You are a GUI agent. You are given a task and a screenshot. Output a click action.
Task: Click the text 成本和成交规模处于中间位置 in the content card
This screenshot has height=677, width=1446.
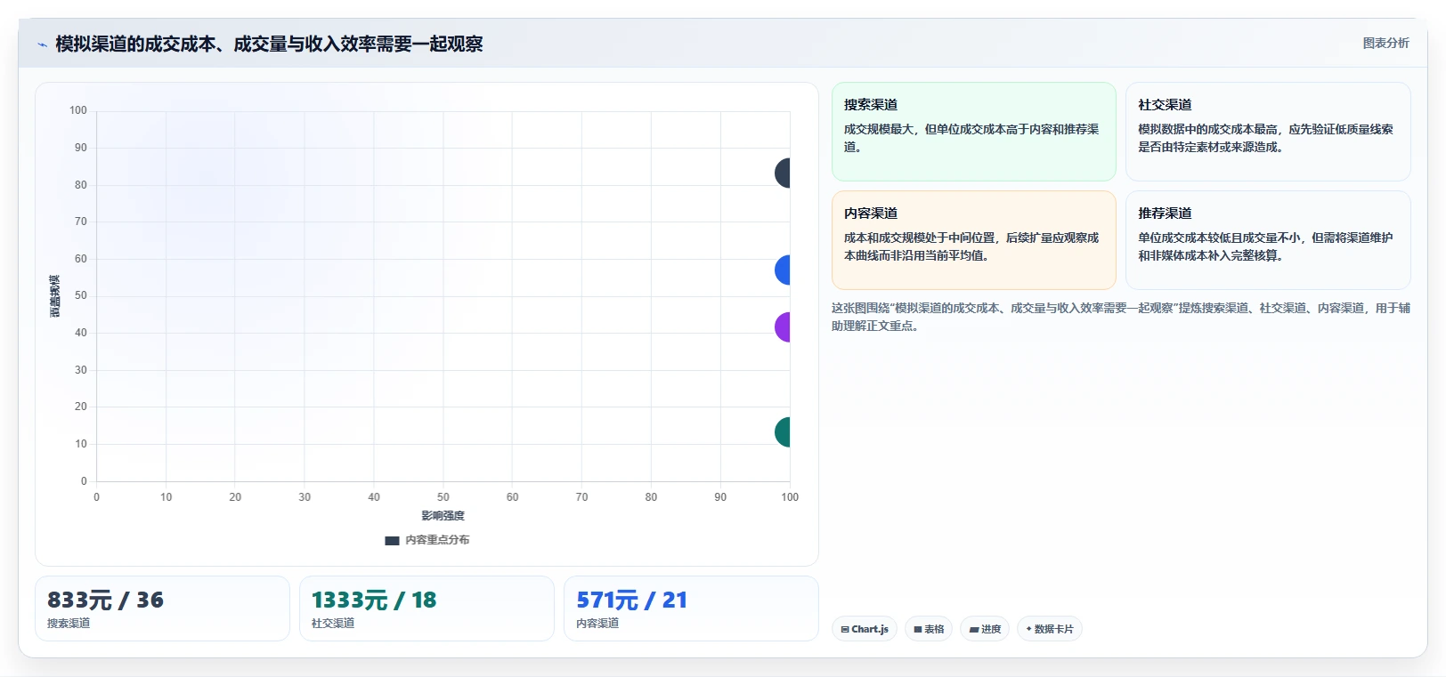tap(920, 238)
